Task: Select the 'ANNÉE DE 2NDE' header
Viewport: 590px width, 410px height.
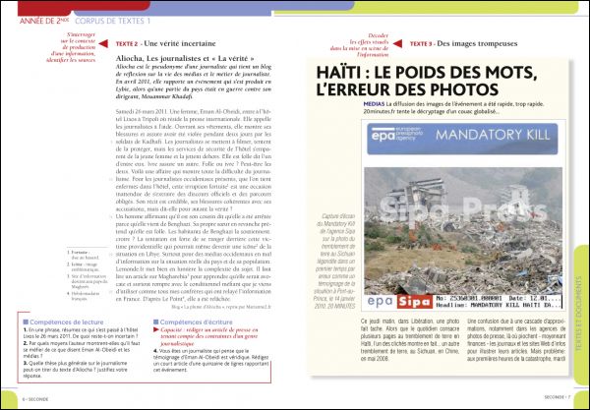Action: click(44, 21)
